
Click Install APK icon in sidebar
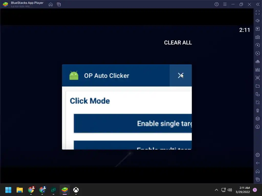[258, 70]
